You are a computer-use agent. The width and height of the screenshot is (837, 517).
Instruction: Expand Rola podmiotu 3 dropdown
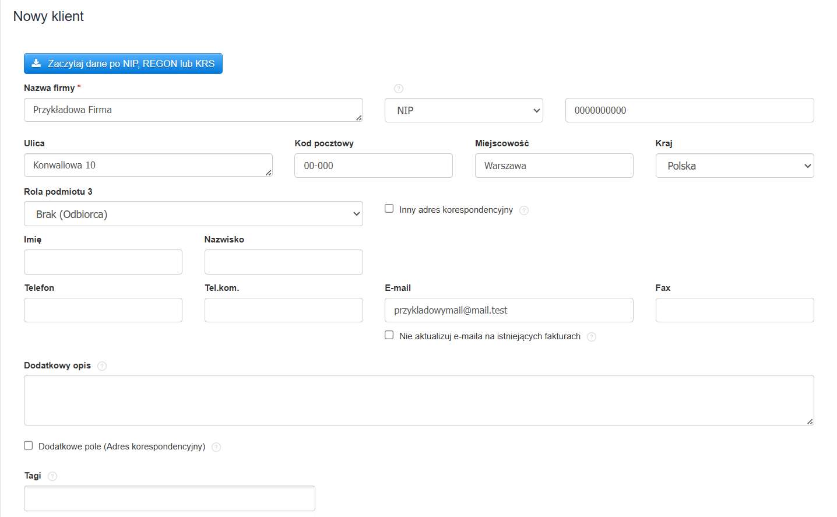pos(194,214)
